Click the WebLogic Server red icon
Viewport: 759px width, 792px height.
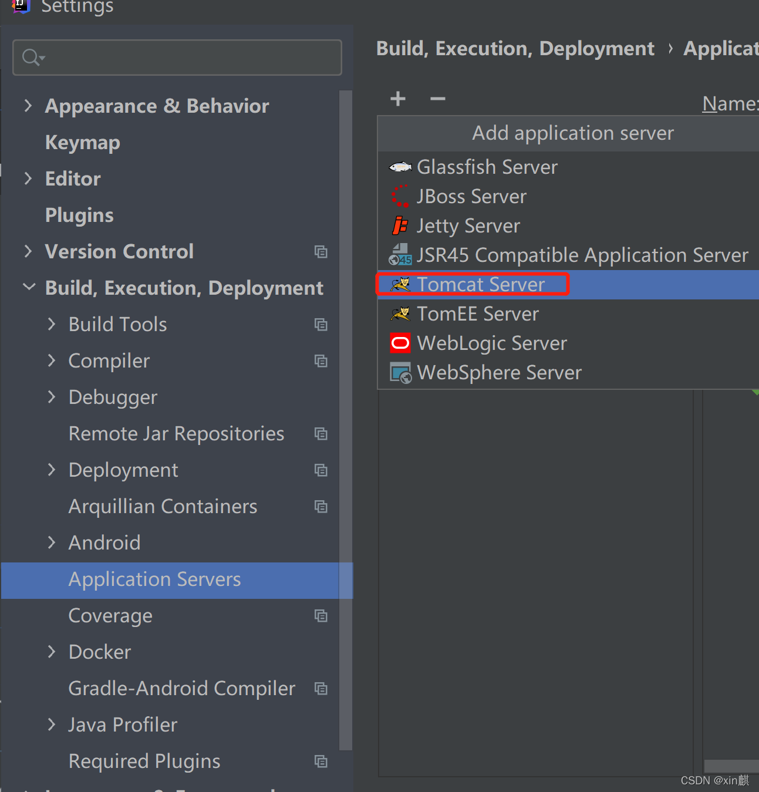[x=400, y=343]
